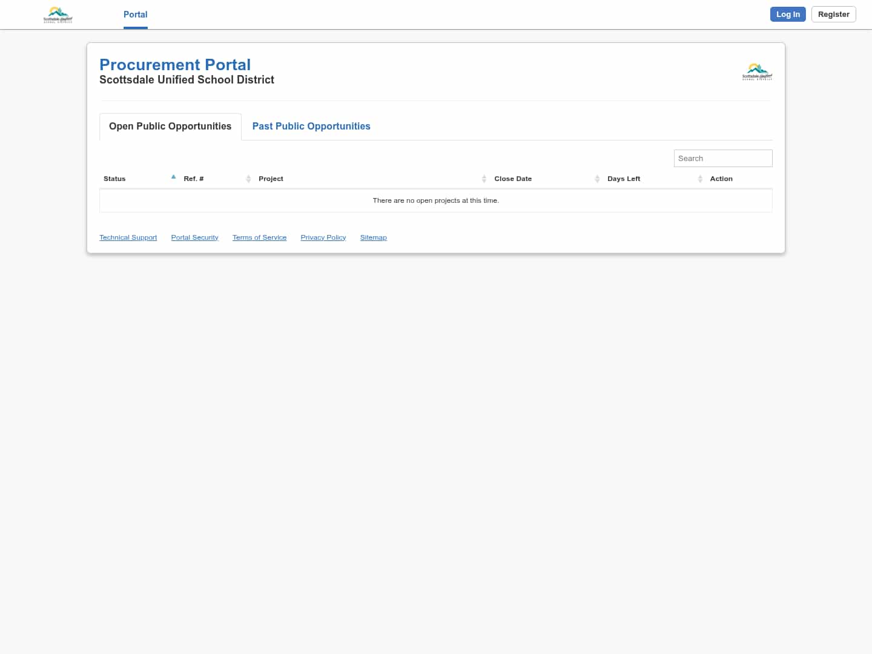
Task: Click the Scottsdale Unified School District logo in header
Action: (x=58, y=14)
